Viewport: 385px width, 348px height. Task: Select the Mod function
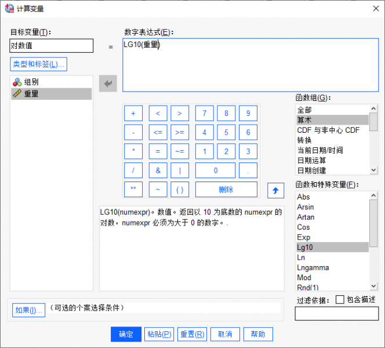point(332,277)
